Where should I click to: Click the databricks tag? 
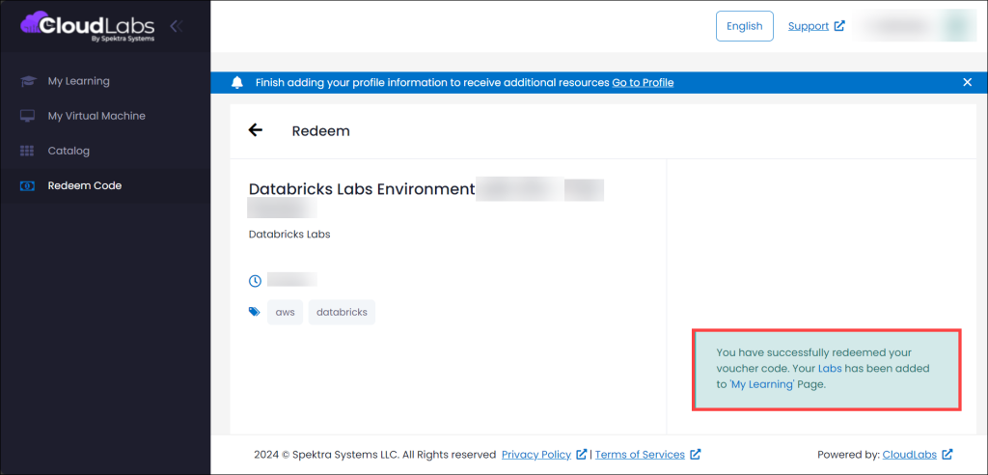click(342, 312)
